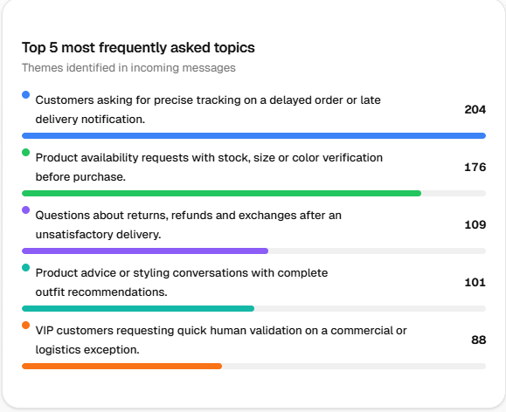Select the count 176 for product availability
Image resolution: width=506 pixels, height=412 pixels.
[x=475, y=167]
